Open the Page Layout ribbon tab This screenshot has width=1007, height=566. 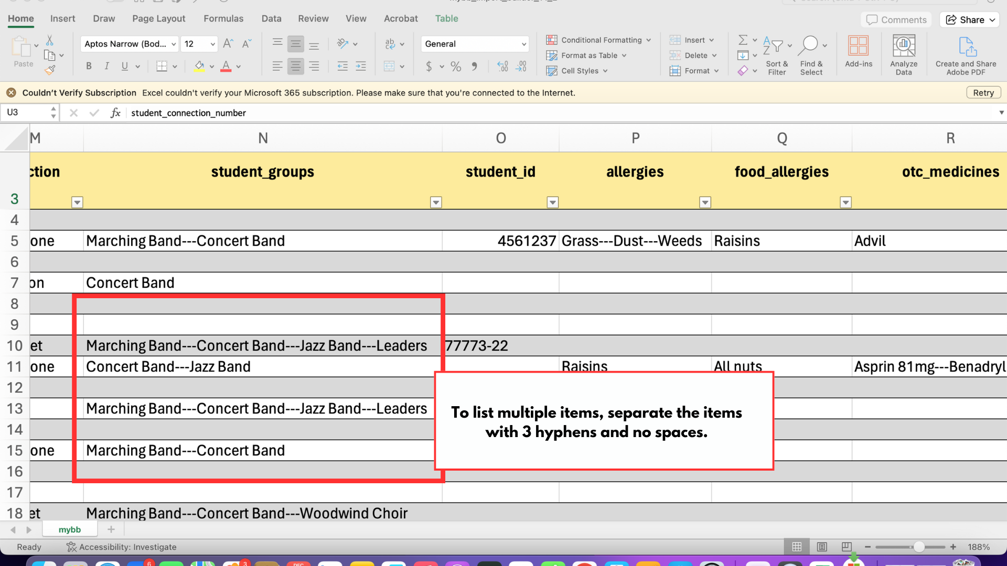pyautogui.click(x=159, y=18)
